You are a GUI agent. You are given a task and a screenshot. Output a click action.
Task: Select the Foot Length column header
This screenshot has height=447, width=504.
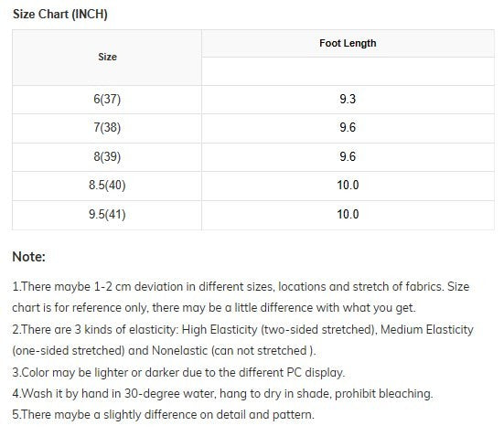[x=348, y=43]
